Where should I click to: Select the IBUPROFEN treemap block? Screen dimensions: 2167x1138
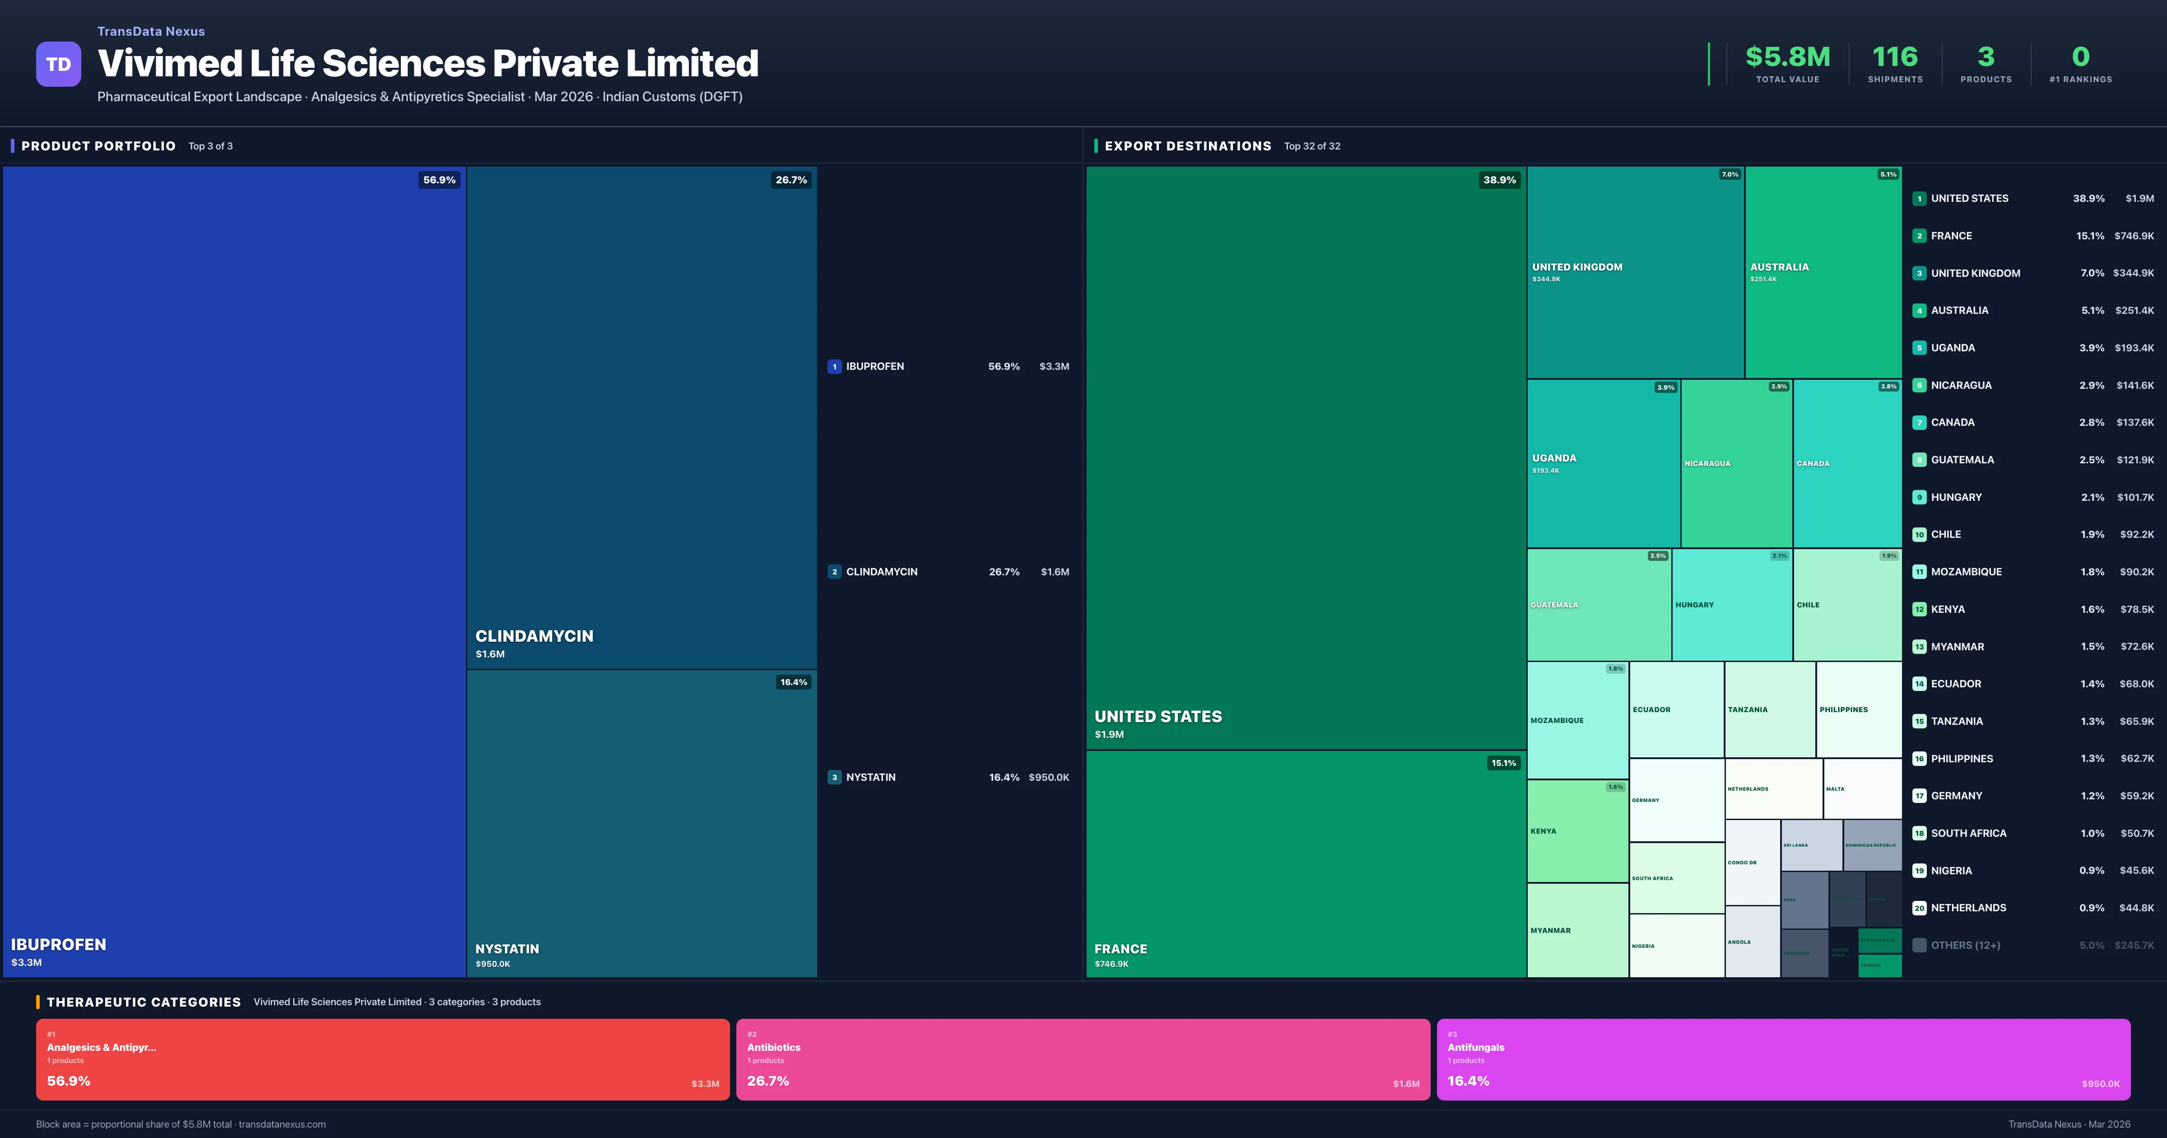[x=234, y=571]
